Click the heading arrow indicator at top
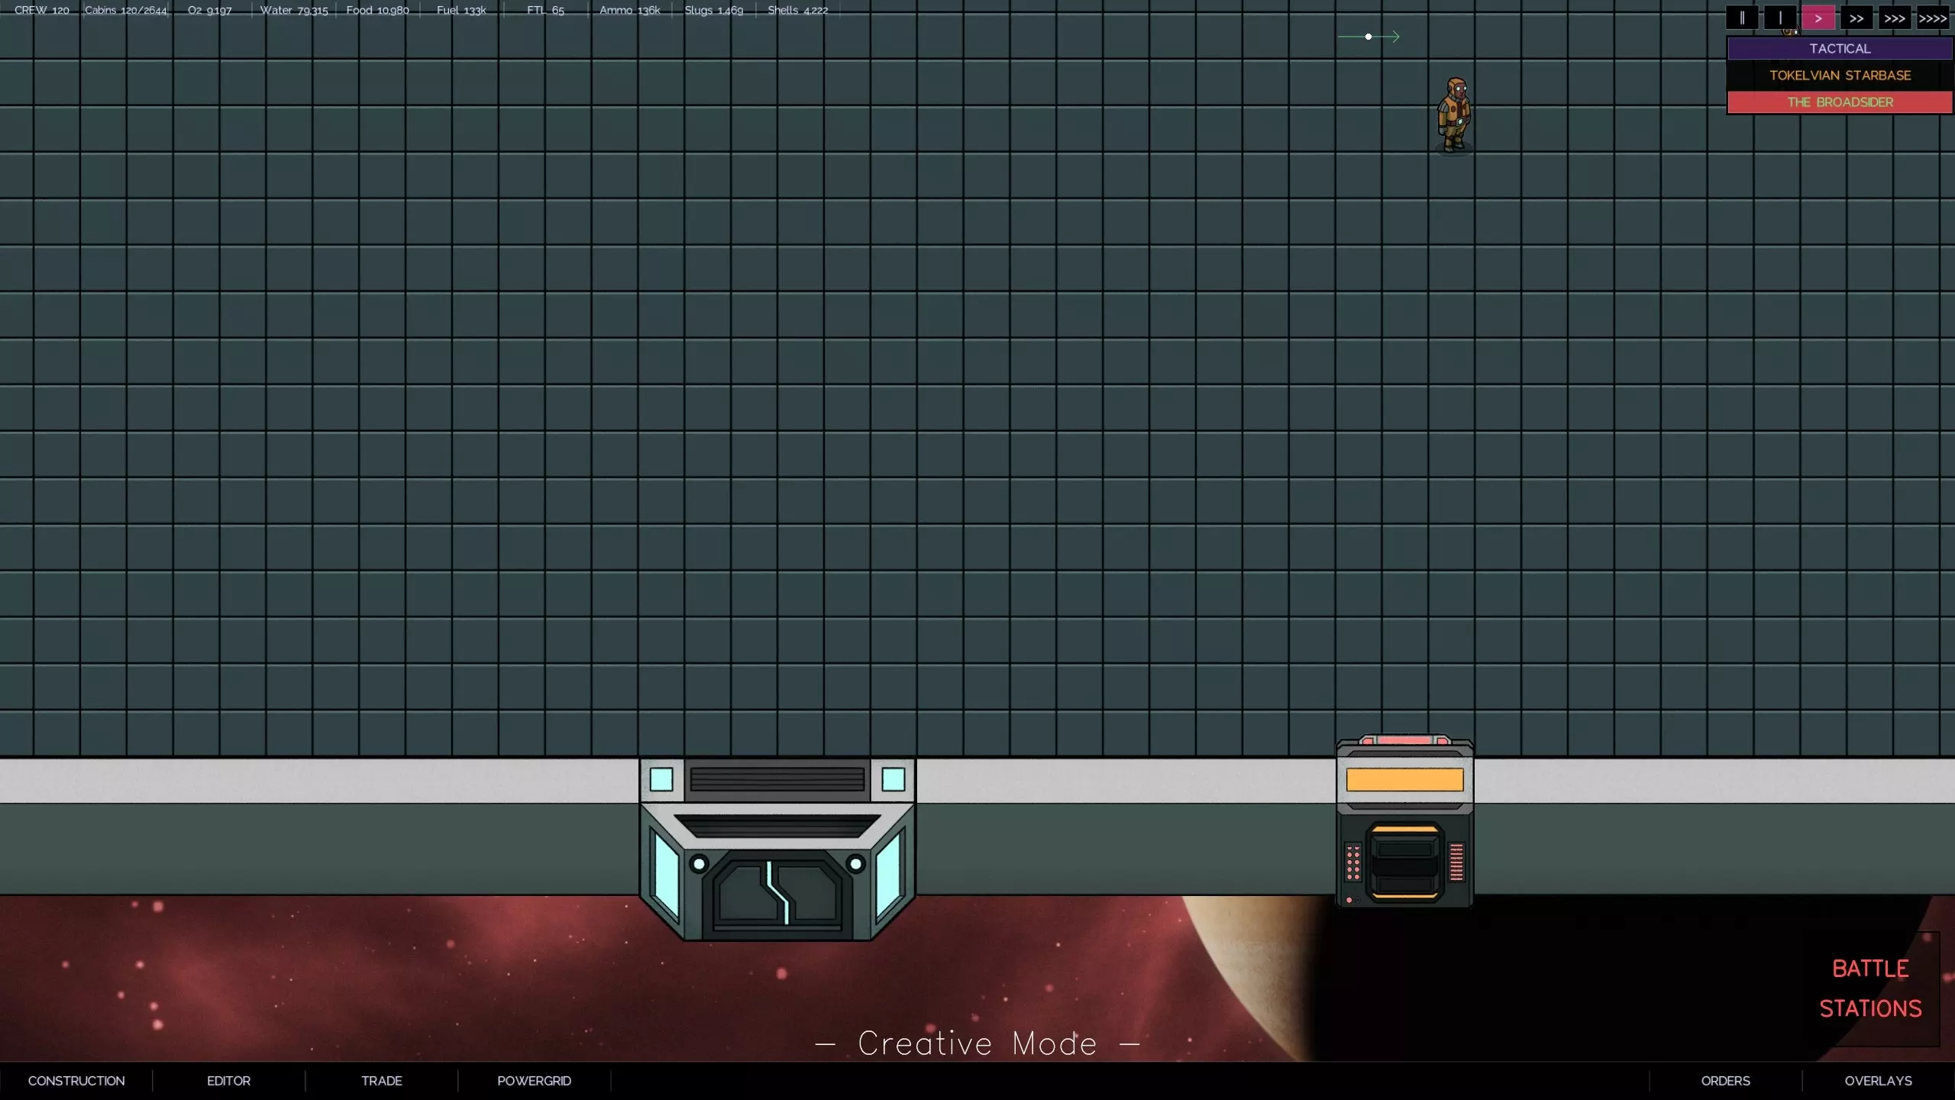The height and width of the screenshot is (1100, 1955). (x=1368, y=37)
